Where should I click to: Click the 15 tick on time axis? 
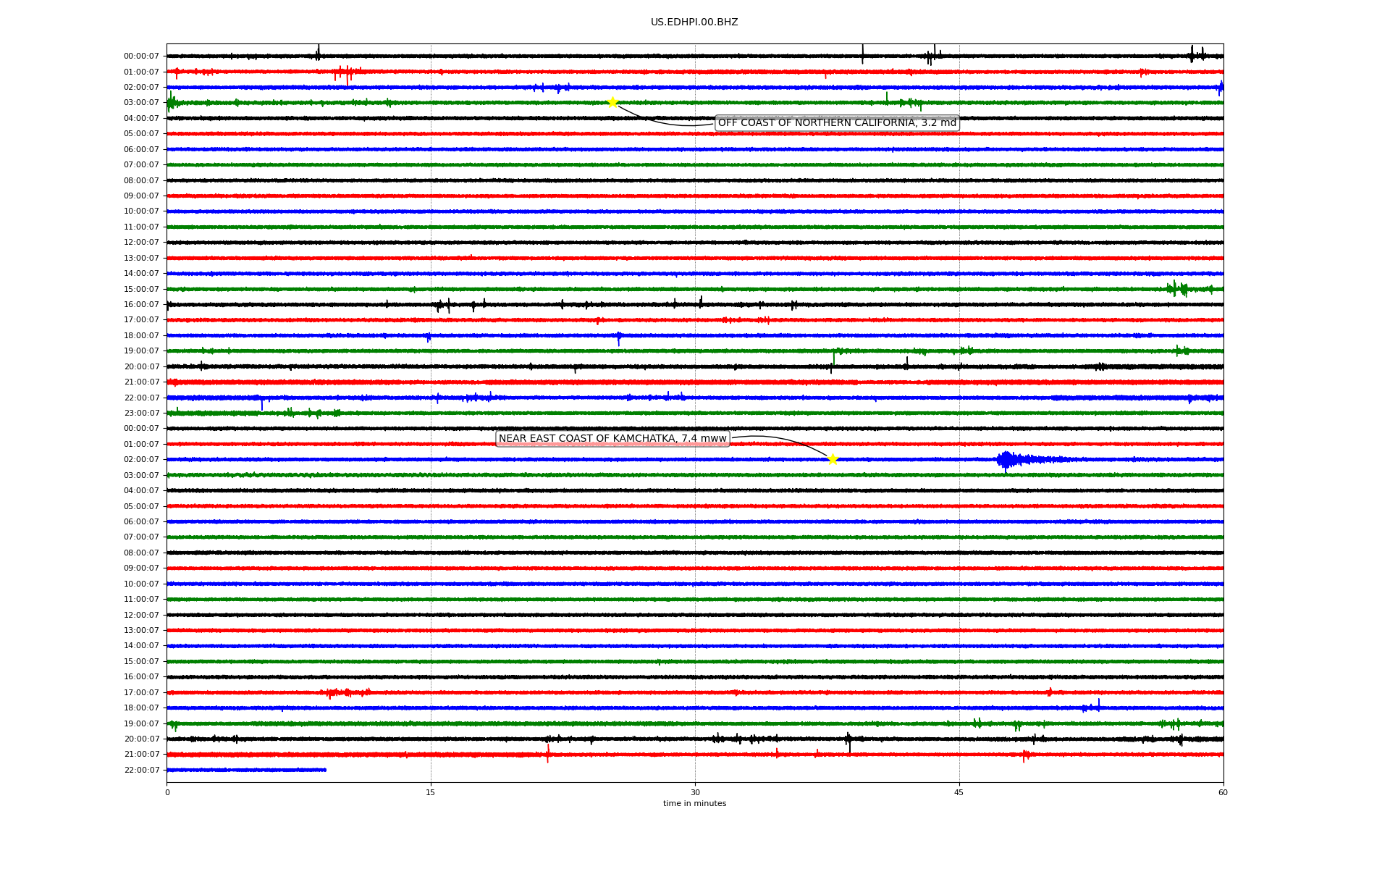coord(431,792)
